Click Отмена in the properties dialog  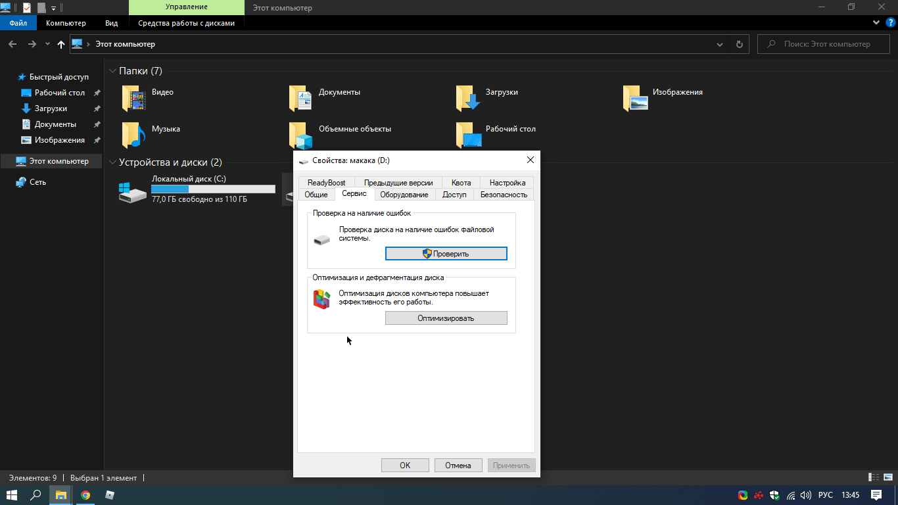point(458,465)
